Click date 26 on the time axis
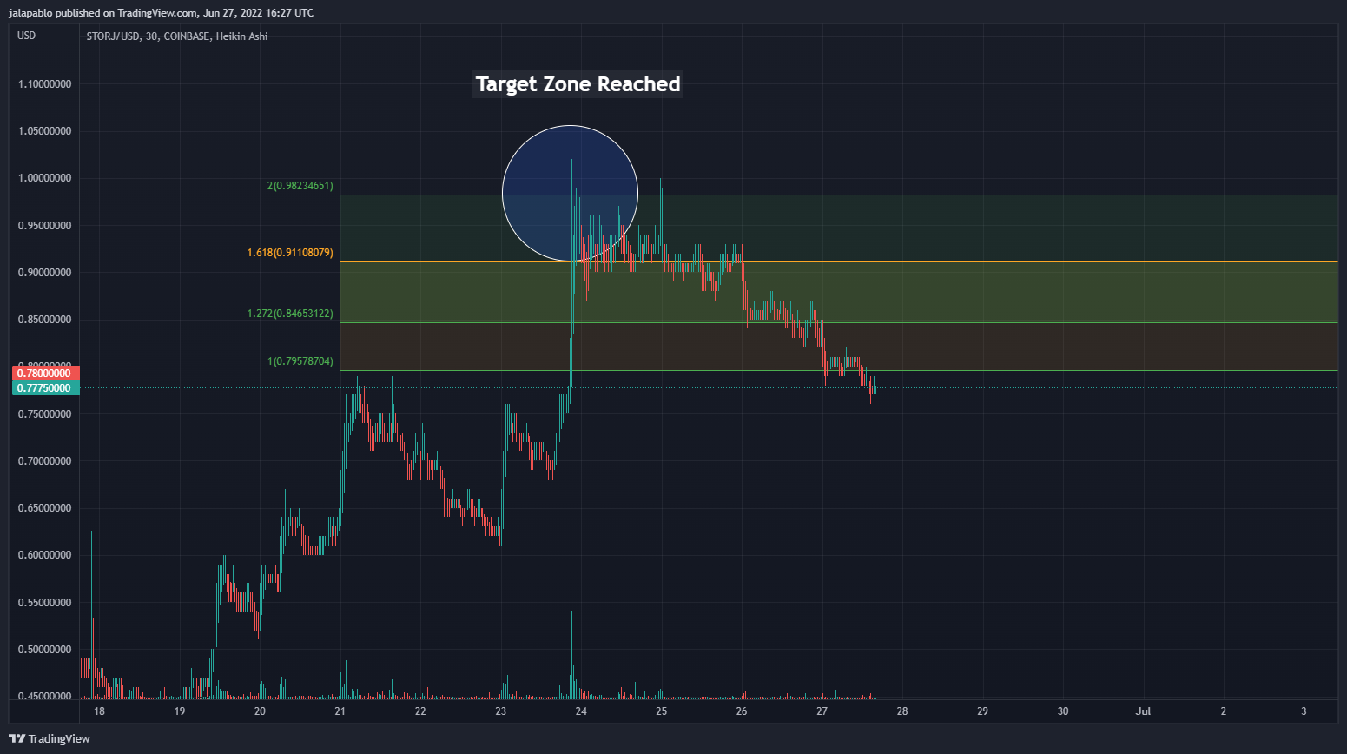The image size is (1347, 754). [742, 711]
